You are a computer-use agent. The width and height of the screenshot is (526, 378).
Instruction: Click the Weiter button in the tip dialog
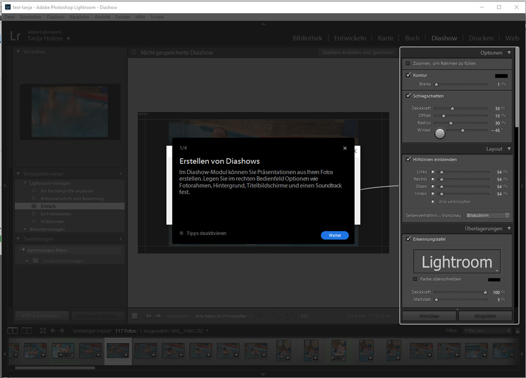click(335, 236)
